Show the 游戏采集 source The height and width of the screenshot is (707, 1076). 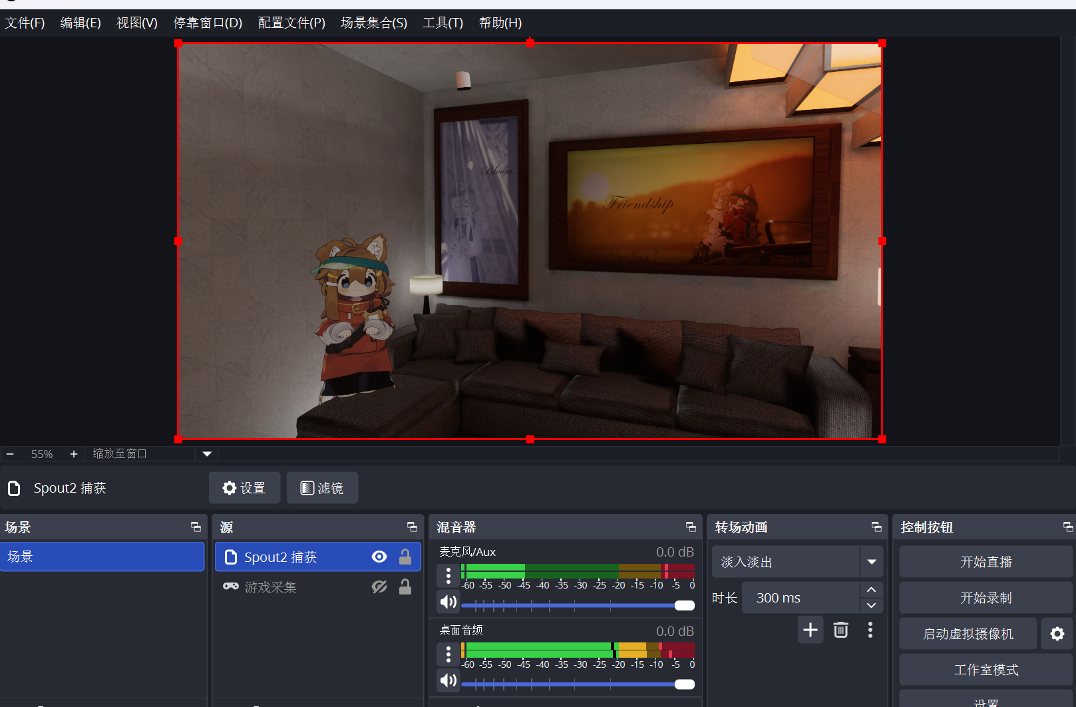point(379,587)
